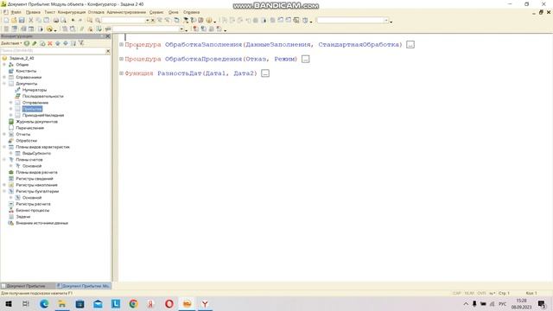Select the Регистры сведений tree item

click(x=35, y=179)
